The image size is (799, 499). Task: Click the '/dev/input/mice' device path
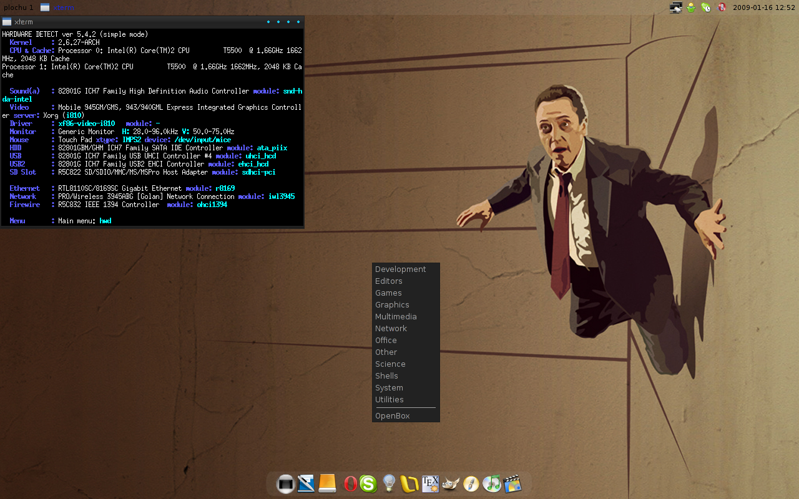pos(203,140)
